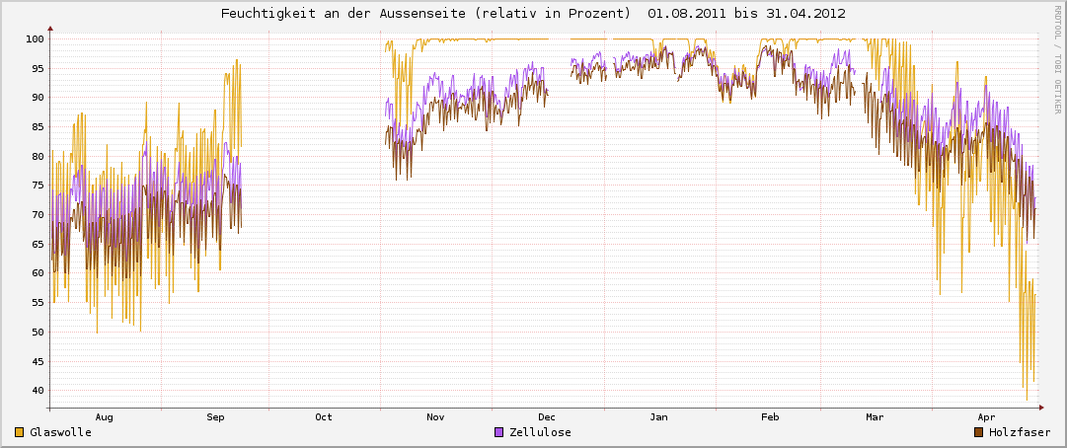Click the Holzfaser brown legend swatch

(979, 432)
